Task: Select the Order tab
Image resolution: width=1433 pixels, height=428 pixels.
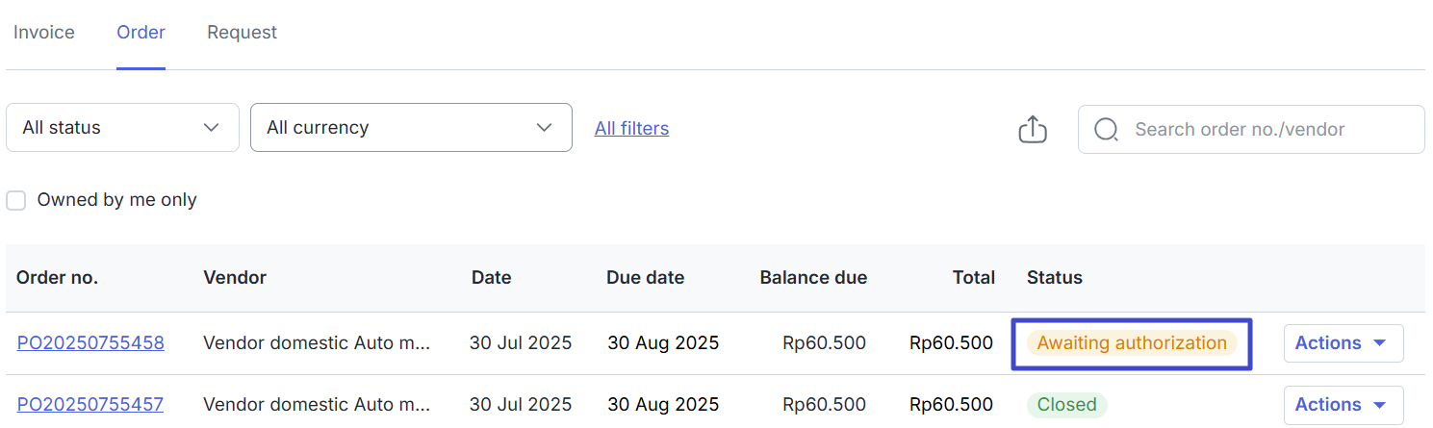Action: coord(141,33)
